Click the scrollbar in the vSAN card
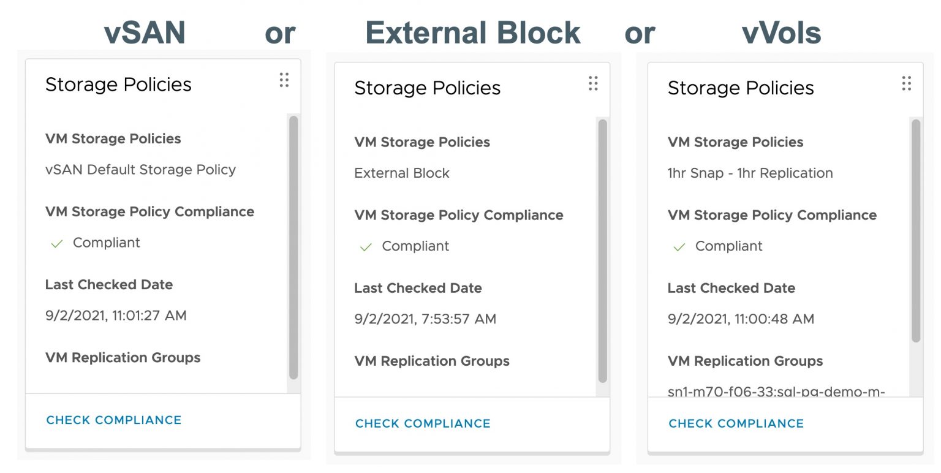 click(293, 245)
